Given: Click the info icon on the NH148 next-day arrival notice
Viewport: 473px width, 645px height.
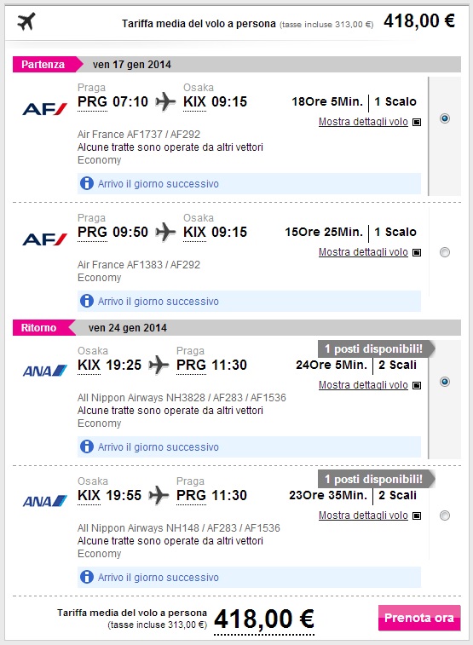Looking at the screenshot, I should (x=86, y=577).
